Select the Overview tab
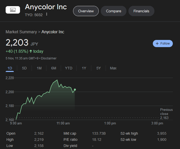Screen dimensions: 180x149 (x=86, y=11)
